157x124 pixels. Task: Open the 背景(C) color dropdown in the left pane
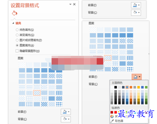click(66, 119)
